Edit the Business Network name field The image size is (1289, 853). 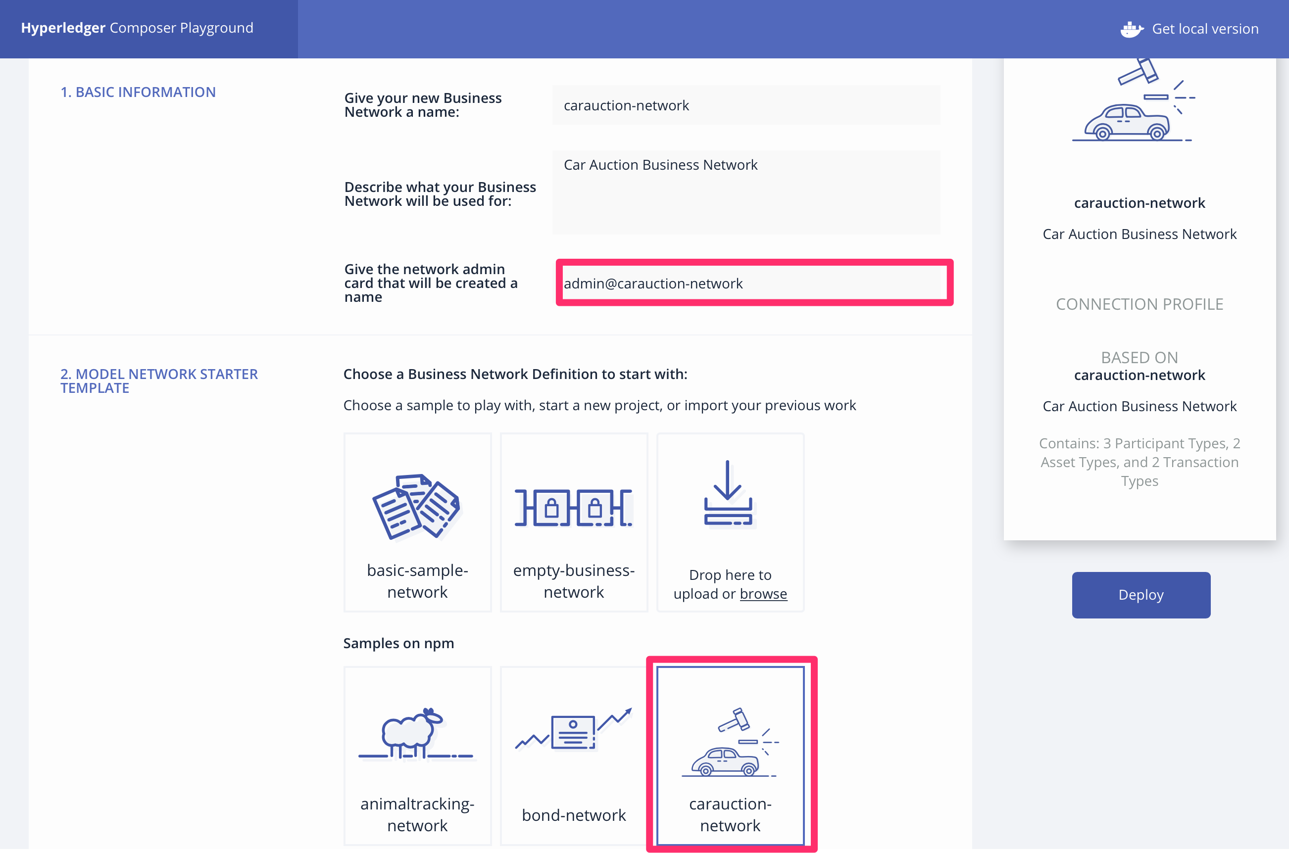click(x=746, y=105)
